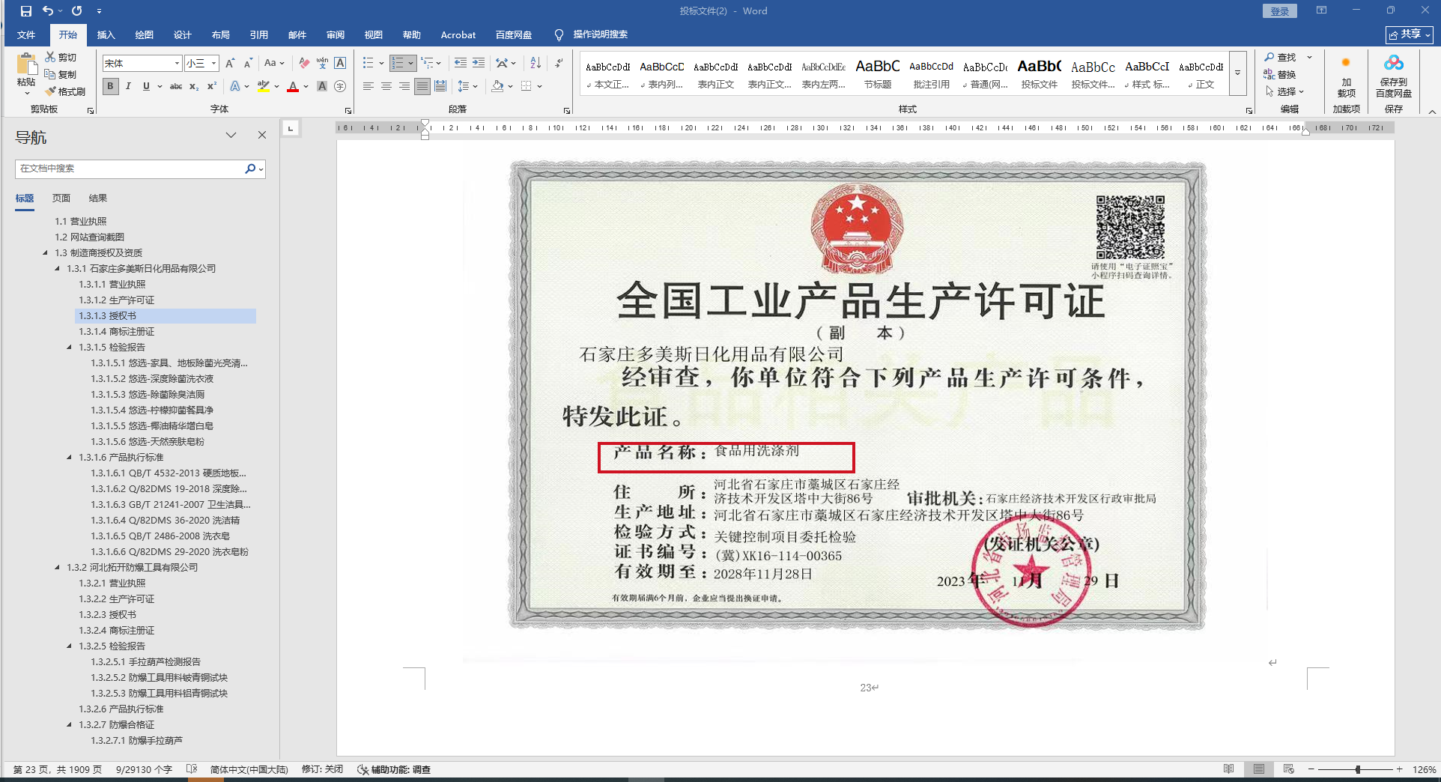
Task: Click the Copy (复制) button
Action: point(61,74)
